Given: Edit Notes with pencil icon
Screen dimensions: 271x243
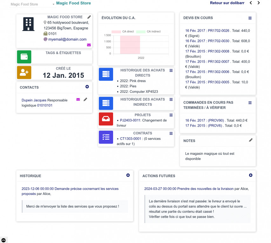Looking at the screenshot, I should 251,140.
